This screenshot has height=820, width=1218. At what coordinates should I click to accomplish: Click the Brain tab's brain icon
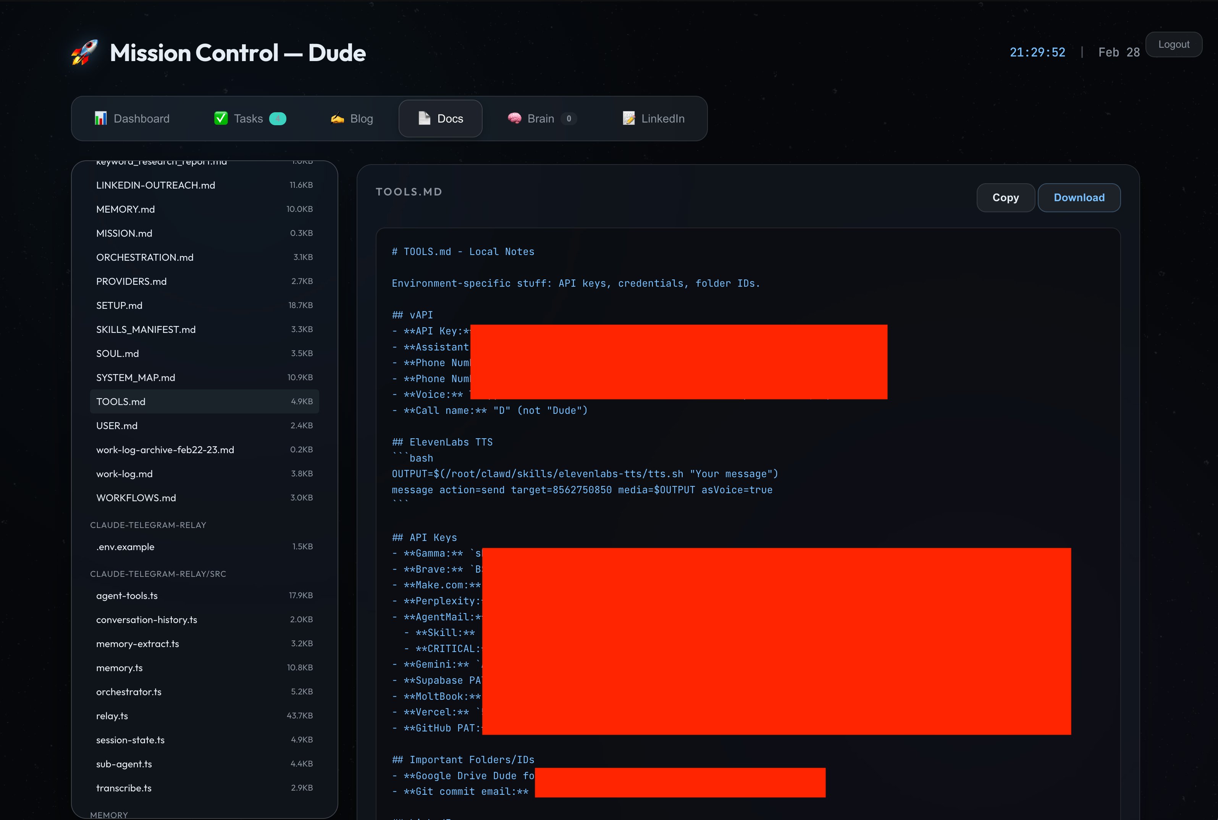coord(515,118)
